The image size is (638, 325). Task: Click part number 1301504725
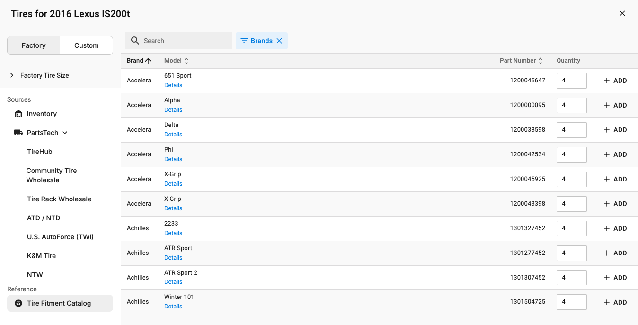click(x=528, y=302)
